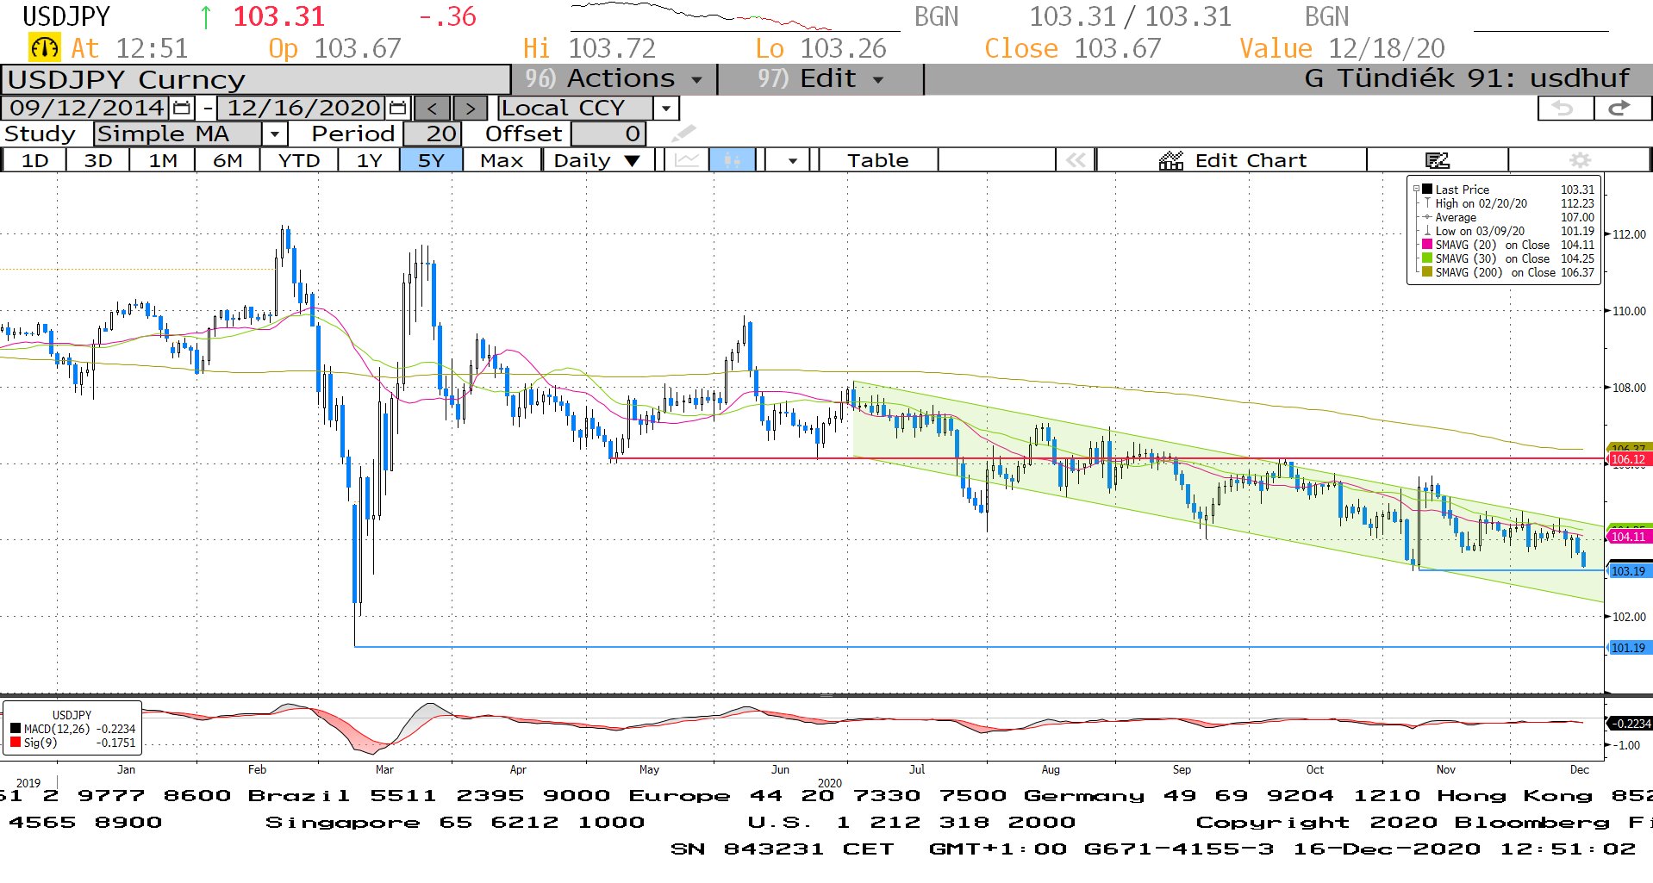Screen dimensions: 1653x883
Task: Open the Daily periodicity dropdown
Action: pyautogui.click(x=597, y=160)
